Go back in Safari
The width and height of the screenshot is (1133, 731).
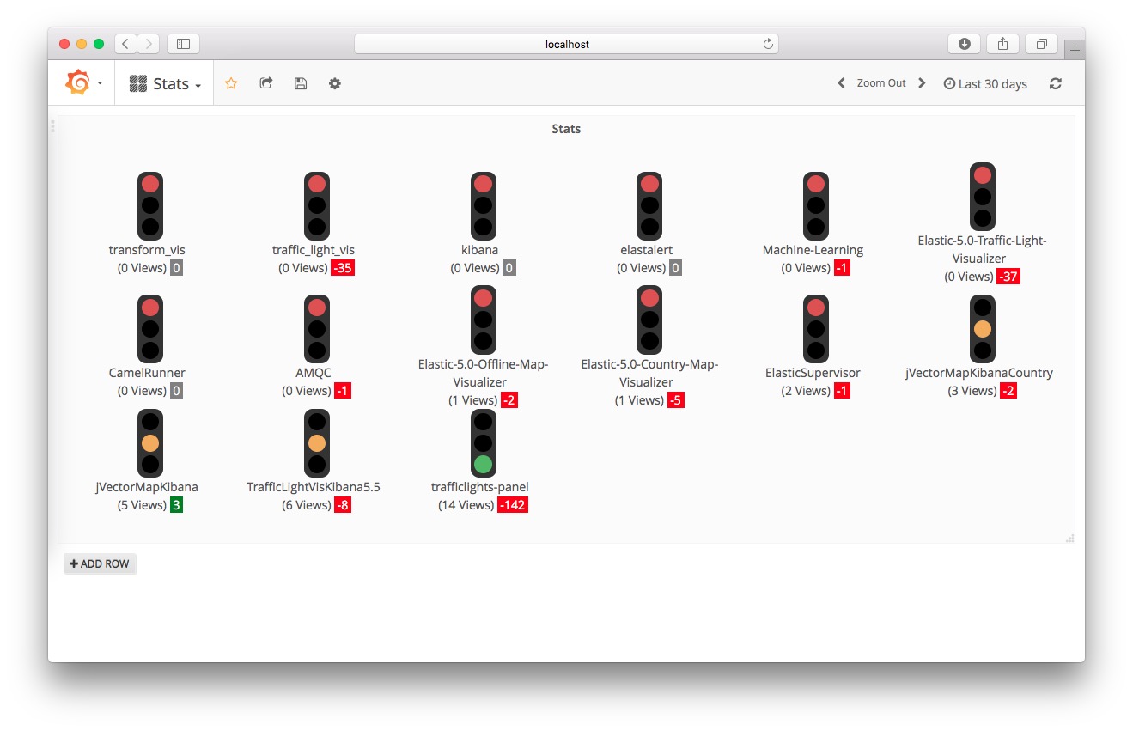tap(125, 44)
